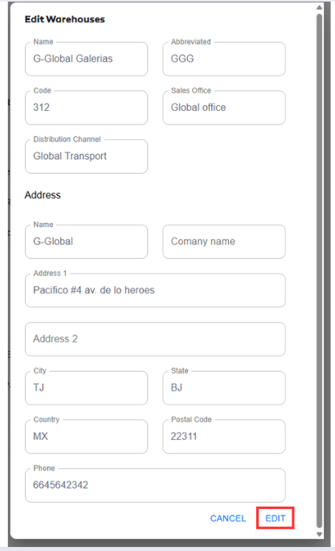
Task: Select the State field showing BJ
Action: pyautogui.click(x=224, y=388)
